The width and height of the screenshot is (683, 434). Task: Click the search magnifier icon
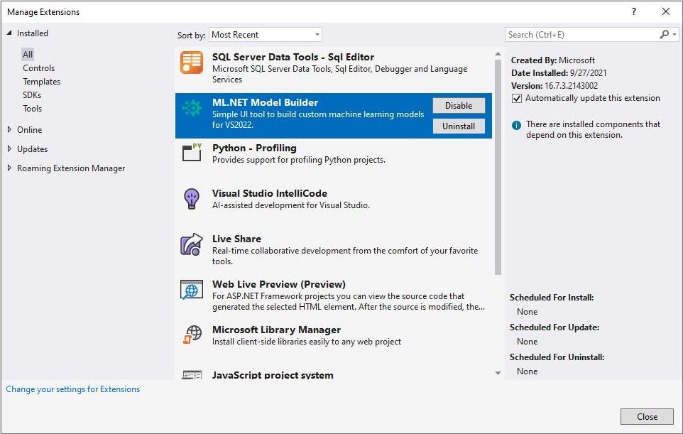click(664, 34)
